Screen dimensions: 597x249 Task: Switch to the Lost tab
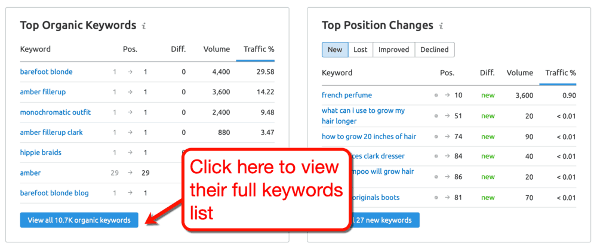click(x=361, y=50)
